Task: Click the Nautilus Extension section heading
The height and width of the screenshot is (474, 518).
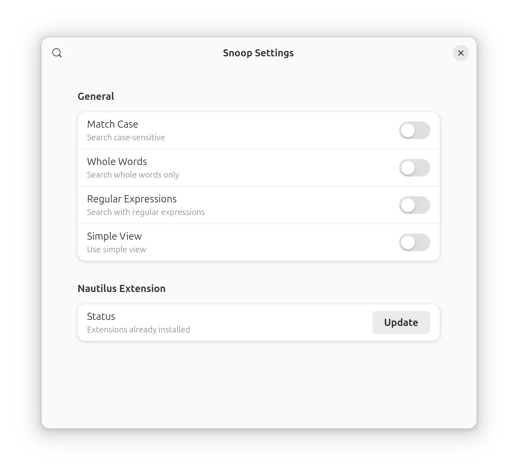Action: [x=122, y=289]
